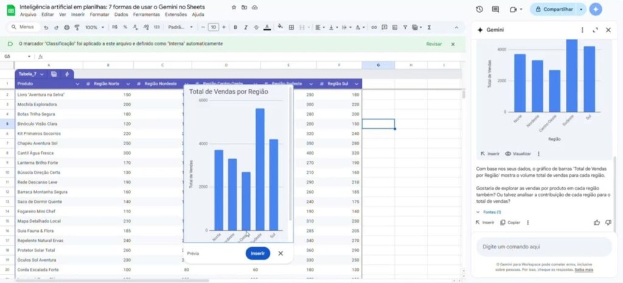
Task: Click the insert chart icon
Action: click(x=394, y=27)
